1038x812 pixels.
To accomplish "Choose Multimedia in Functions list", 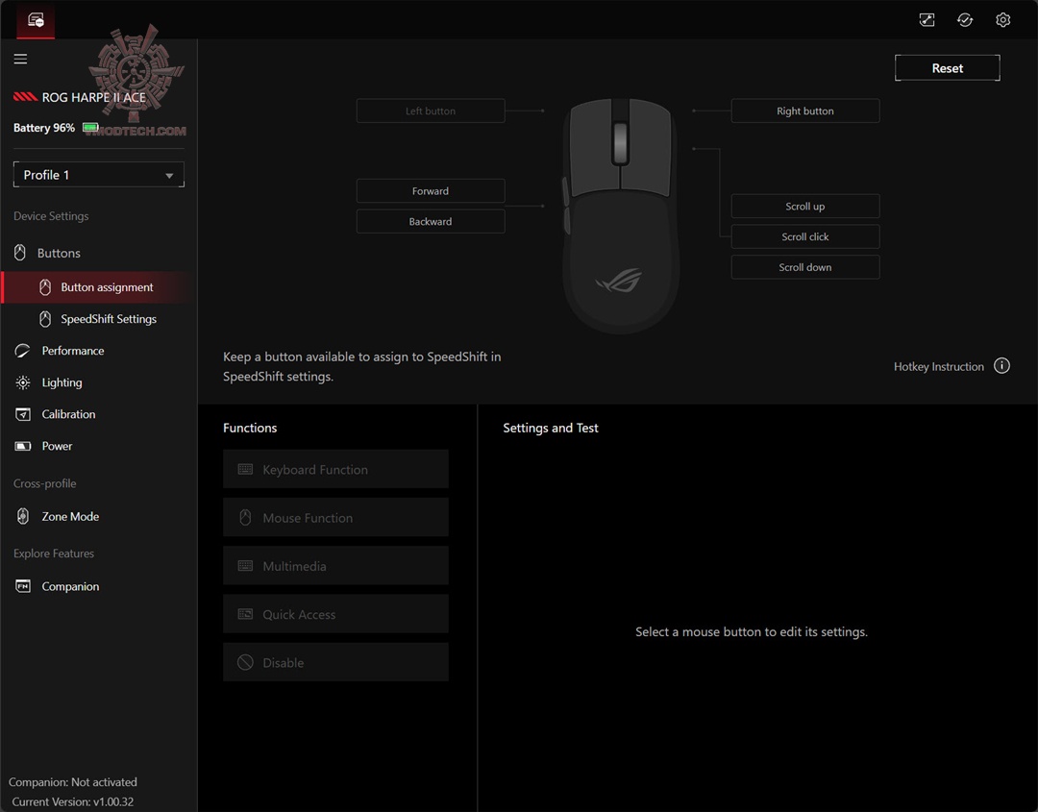I will [335, 566].
